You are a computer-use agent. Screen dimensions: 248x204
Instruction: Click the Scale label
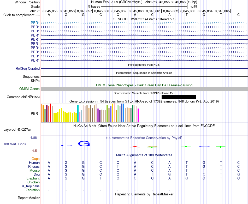click(x=35, y=7)
